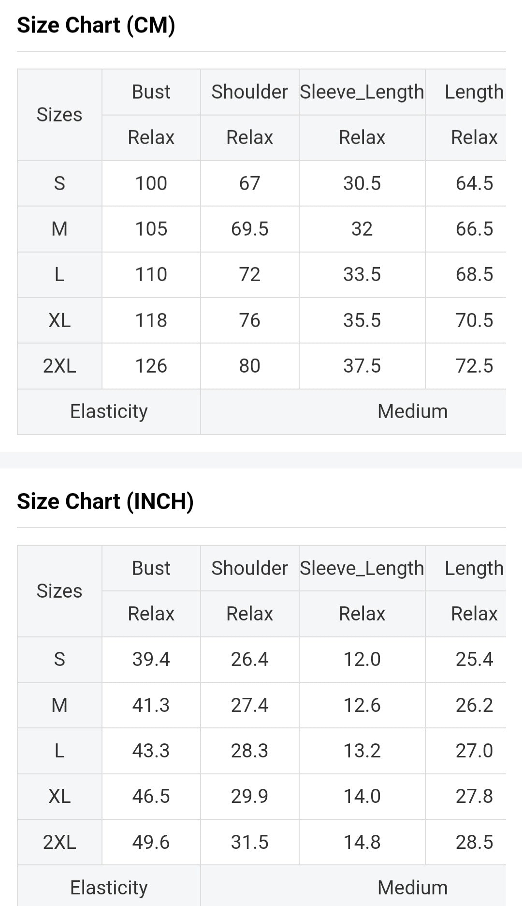Screen dimensions: 522x906
Task: Select sleeve length value 14.8 in INCH chart
Action: [x=362, y=842]
